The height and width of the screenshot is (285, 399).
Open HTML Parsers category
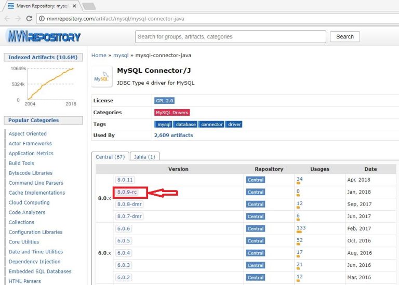(24, 281)
